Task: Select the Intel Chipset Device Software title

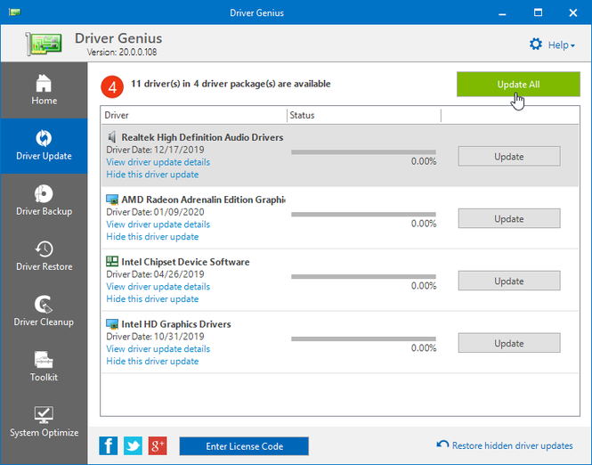Action: click(x=185, y=262)
